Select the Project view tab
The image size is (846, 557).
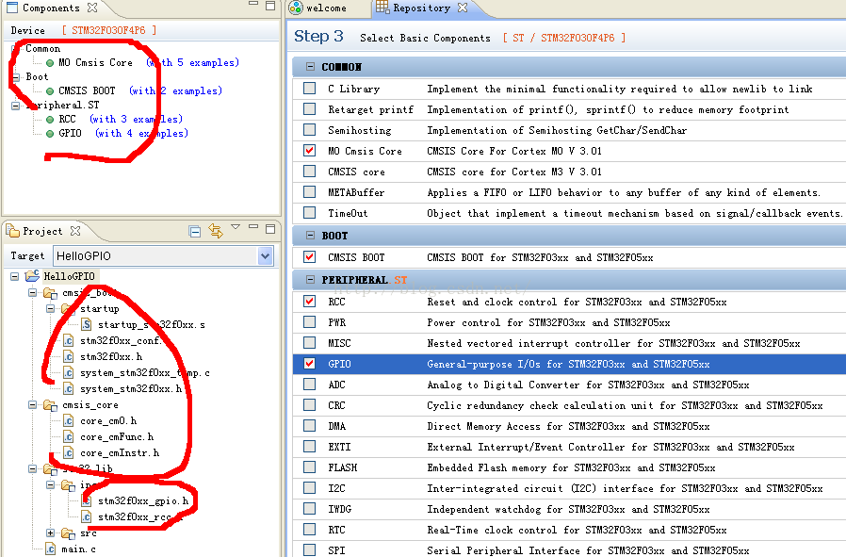pos(42,231)
